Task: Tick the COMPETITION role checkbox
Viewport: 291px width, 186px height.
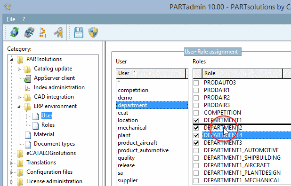Action: [x=196, y=113]
